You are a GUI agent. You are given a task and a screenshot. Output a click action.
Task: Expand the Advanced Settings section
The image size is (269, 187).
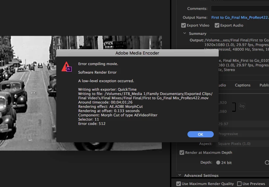click(x=180, y=175)
